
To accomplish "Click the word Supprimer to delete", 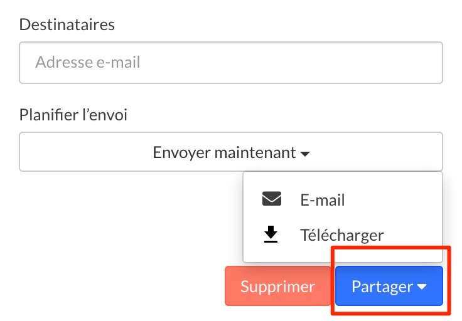I will (277, 287).
